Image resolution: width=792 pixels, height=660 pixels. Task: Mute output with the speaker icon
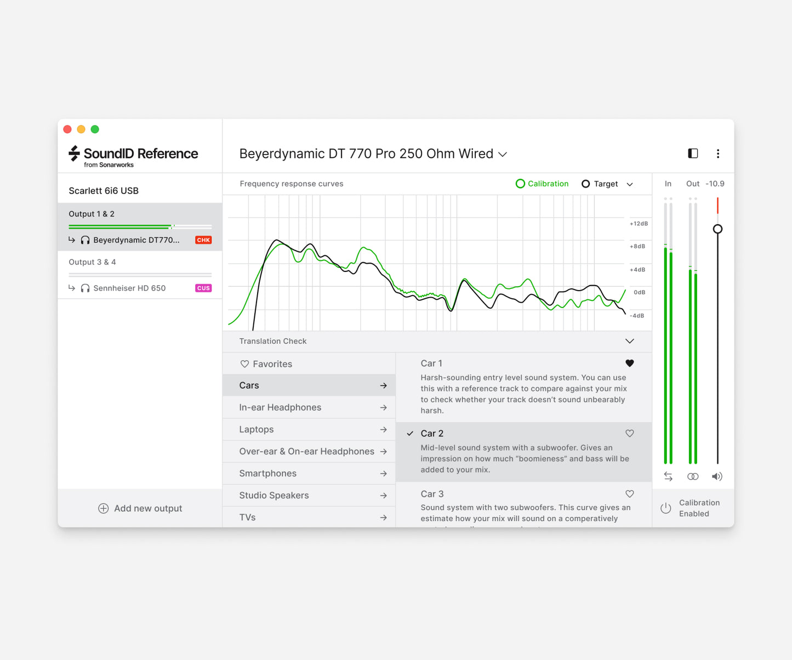point(717,476)
